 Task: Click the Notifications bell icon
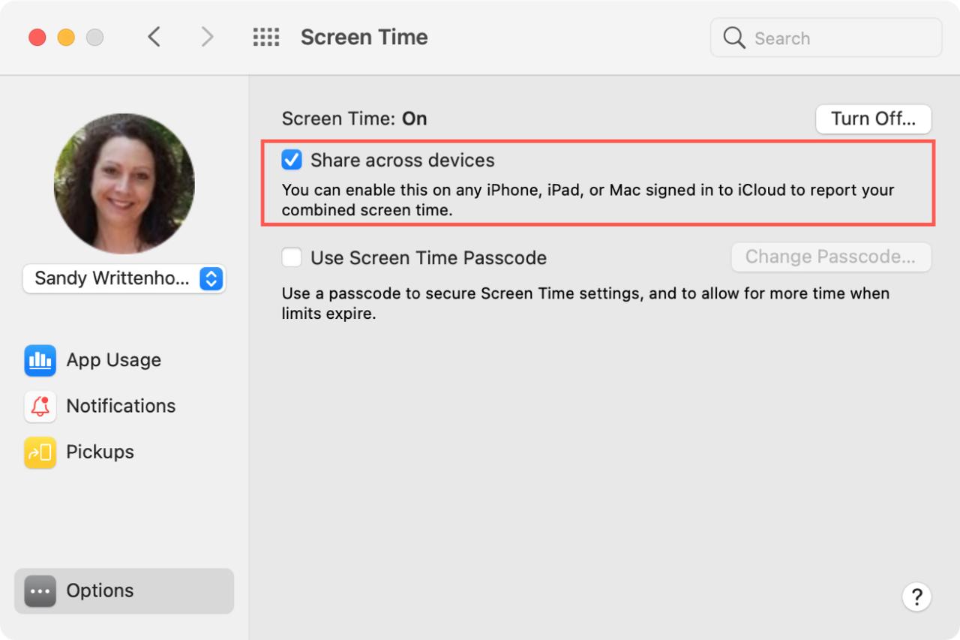click(x=40, y=406)
